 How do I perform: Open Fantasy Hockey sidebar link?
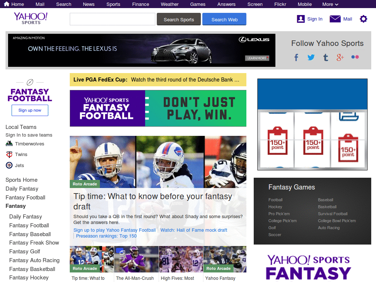(29, 278)
